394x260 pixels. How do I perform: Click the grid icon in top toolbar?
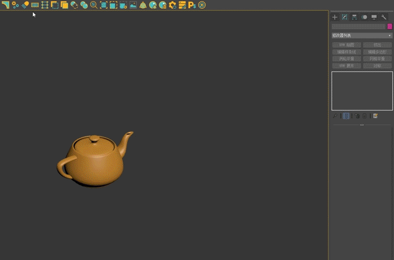(x=45, y=5)
